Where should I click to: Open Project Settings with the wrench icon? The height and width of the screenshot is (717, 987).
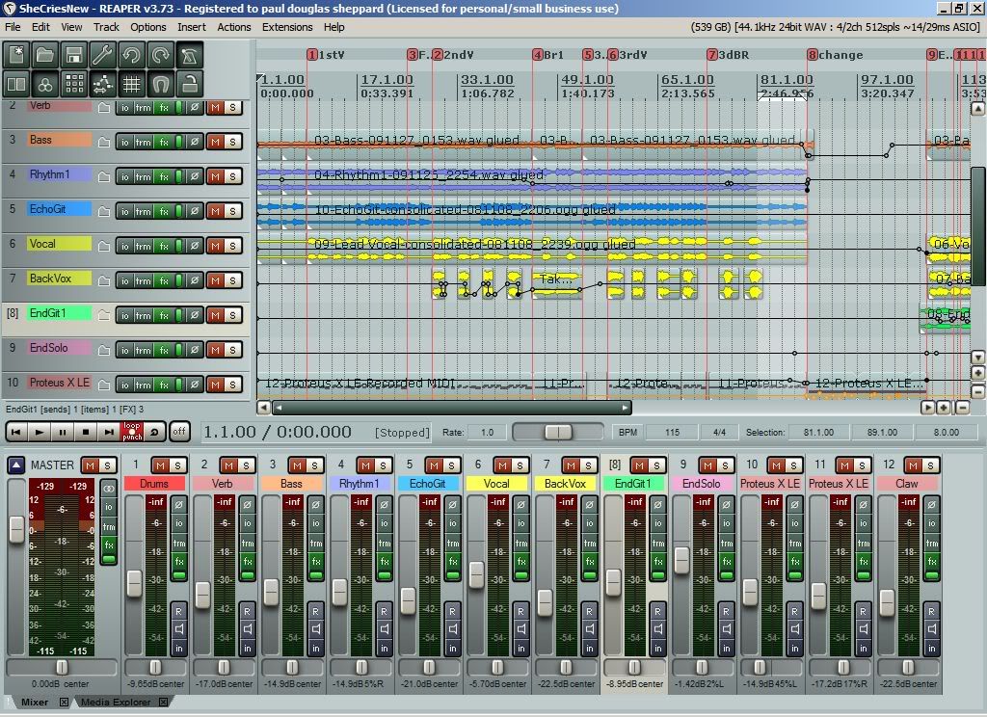(x=103, y=55)
